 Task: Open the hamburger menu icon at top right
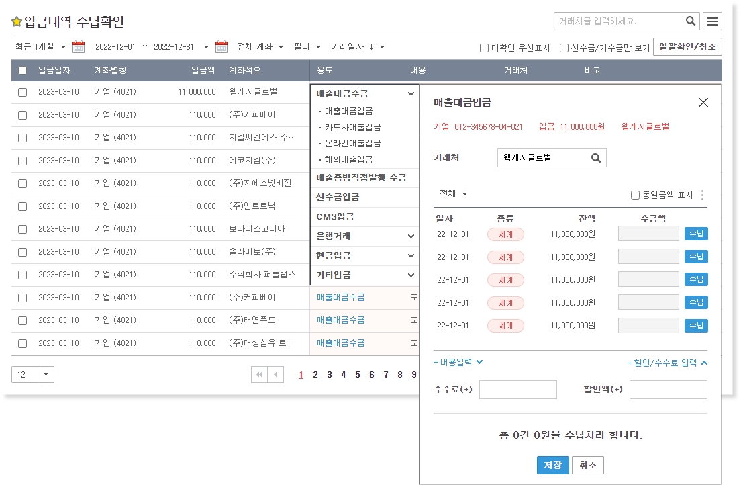[712, 21]
